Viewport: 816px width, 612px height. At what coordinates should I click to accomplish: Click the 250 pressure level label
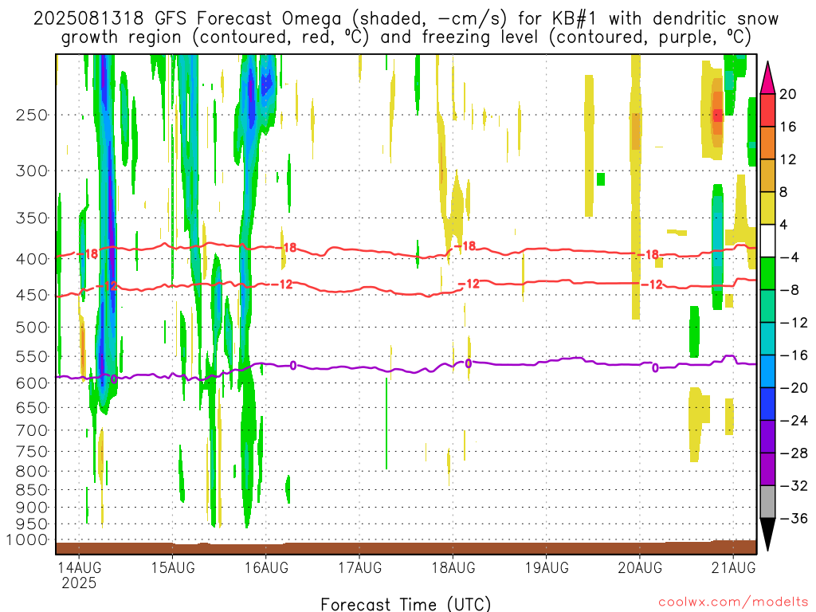[32, 115]
